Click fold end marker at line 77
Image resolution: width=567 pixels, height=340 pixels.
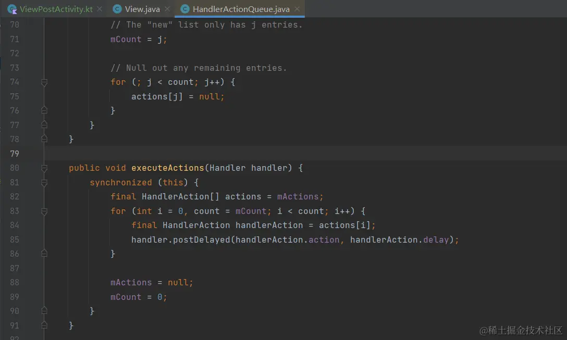pyautogui.click(x=44, y=124)
